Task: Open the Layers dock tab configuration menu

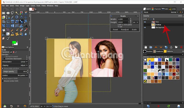Action: pos(183,9)
